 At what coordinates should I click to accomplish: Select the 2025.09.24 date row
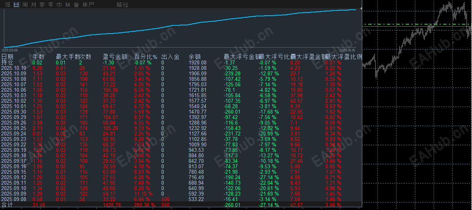click(14, 133)
